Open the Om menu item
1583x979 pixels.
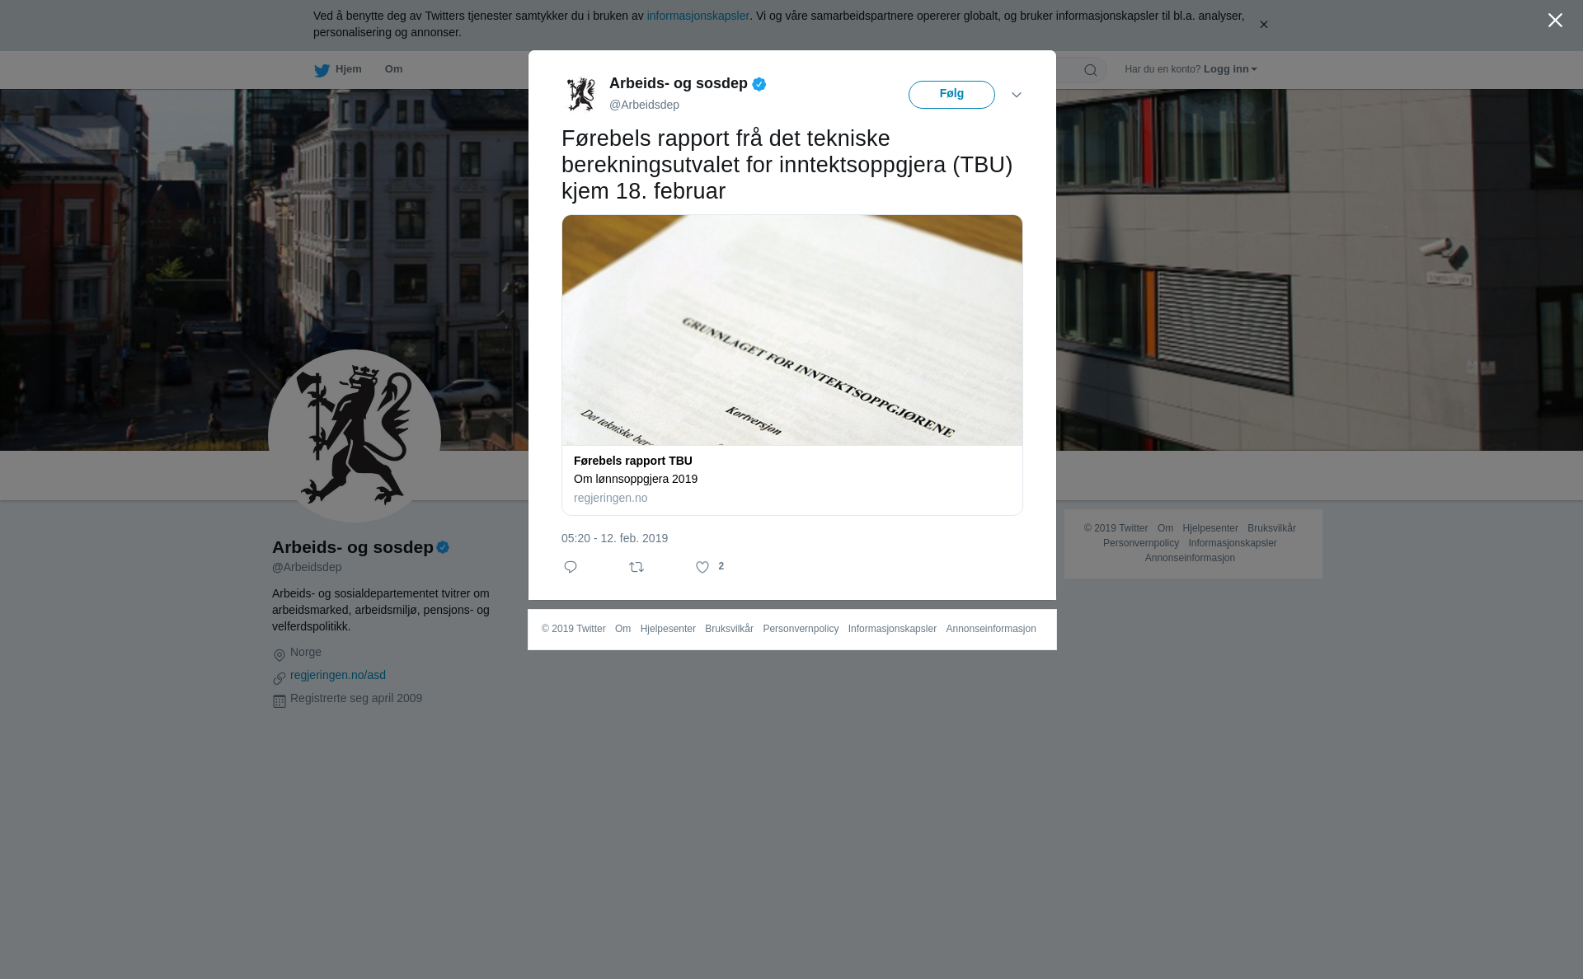(393, 69)
